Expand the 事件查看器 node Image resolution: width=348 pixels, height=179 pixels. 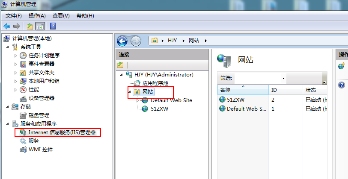(x=15, y=64)
